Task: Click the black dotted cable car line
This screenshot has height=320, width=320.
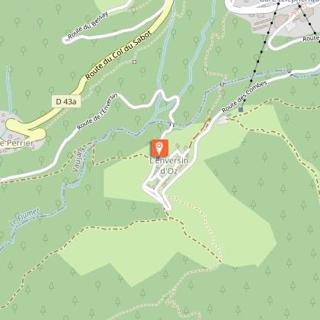Action: click(261, 52)
